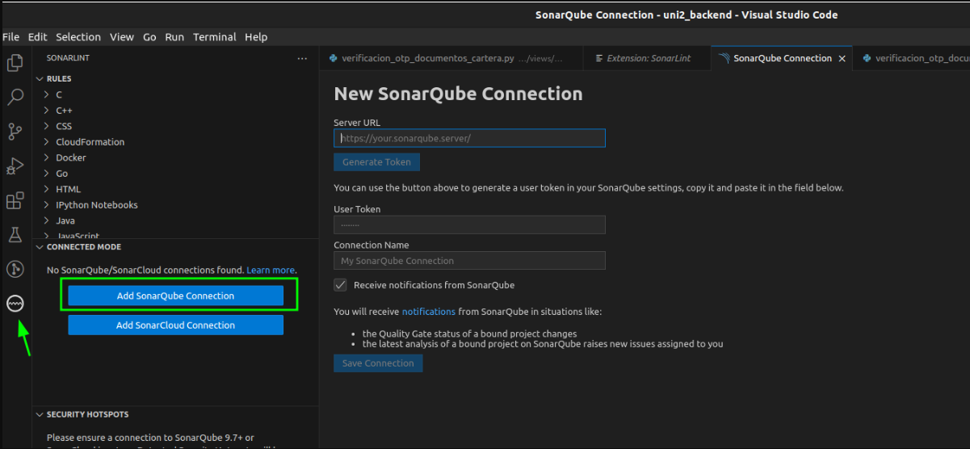This screenshot has width=970, height=449.
Task: Expand the CloudFormation rules node
Action: [47, 142]
